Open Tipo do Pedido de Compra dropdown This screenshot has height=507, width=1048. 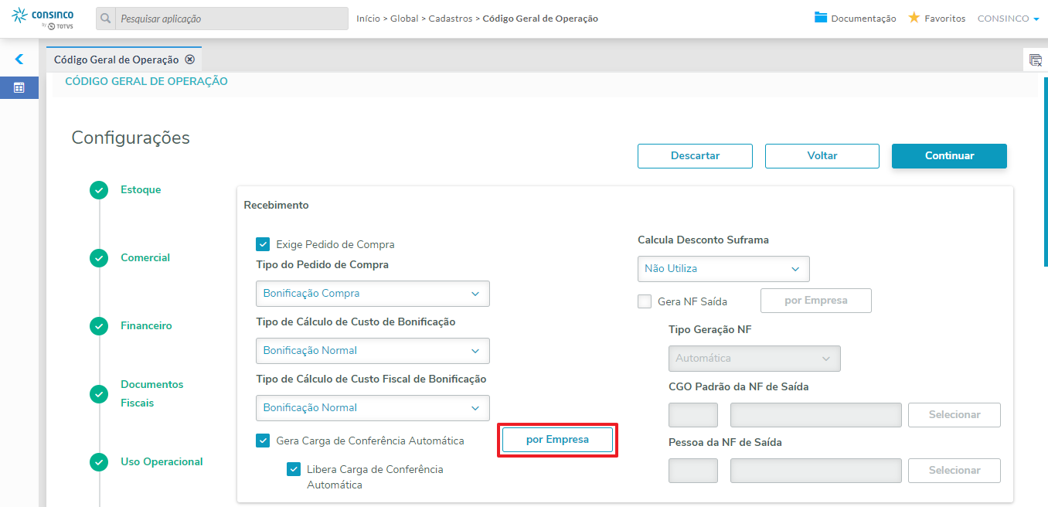(373, 294)
